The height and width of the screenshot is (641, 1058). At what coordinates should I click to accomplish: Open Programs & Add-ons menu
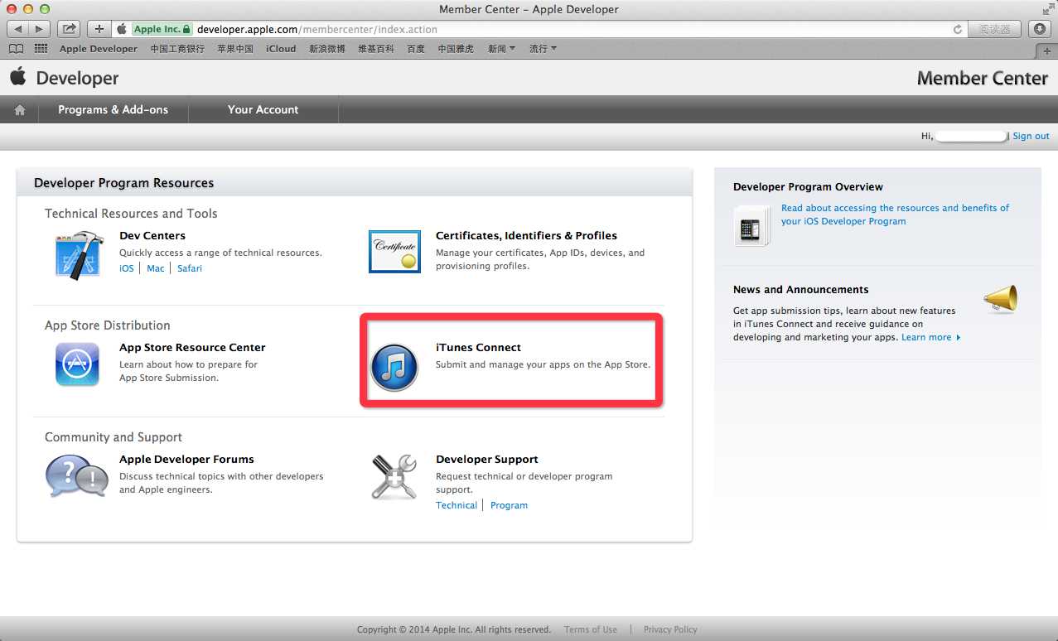(x=114, y=109)
